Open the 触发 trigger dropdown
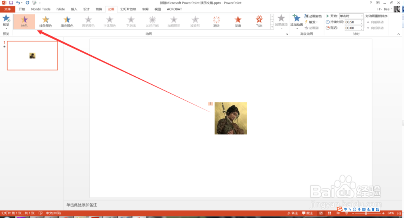Viewport: 404px width, 218px height. coord(311,22)
